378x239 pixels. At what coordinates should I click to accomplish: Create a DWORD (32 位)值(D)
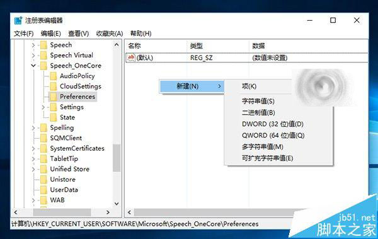pyautogui.click(x=272, y=124)
